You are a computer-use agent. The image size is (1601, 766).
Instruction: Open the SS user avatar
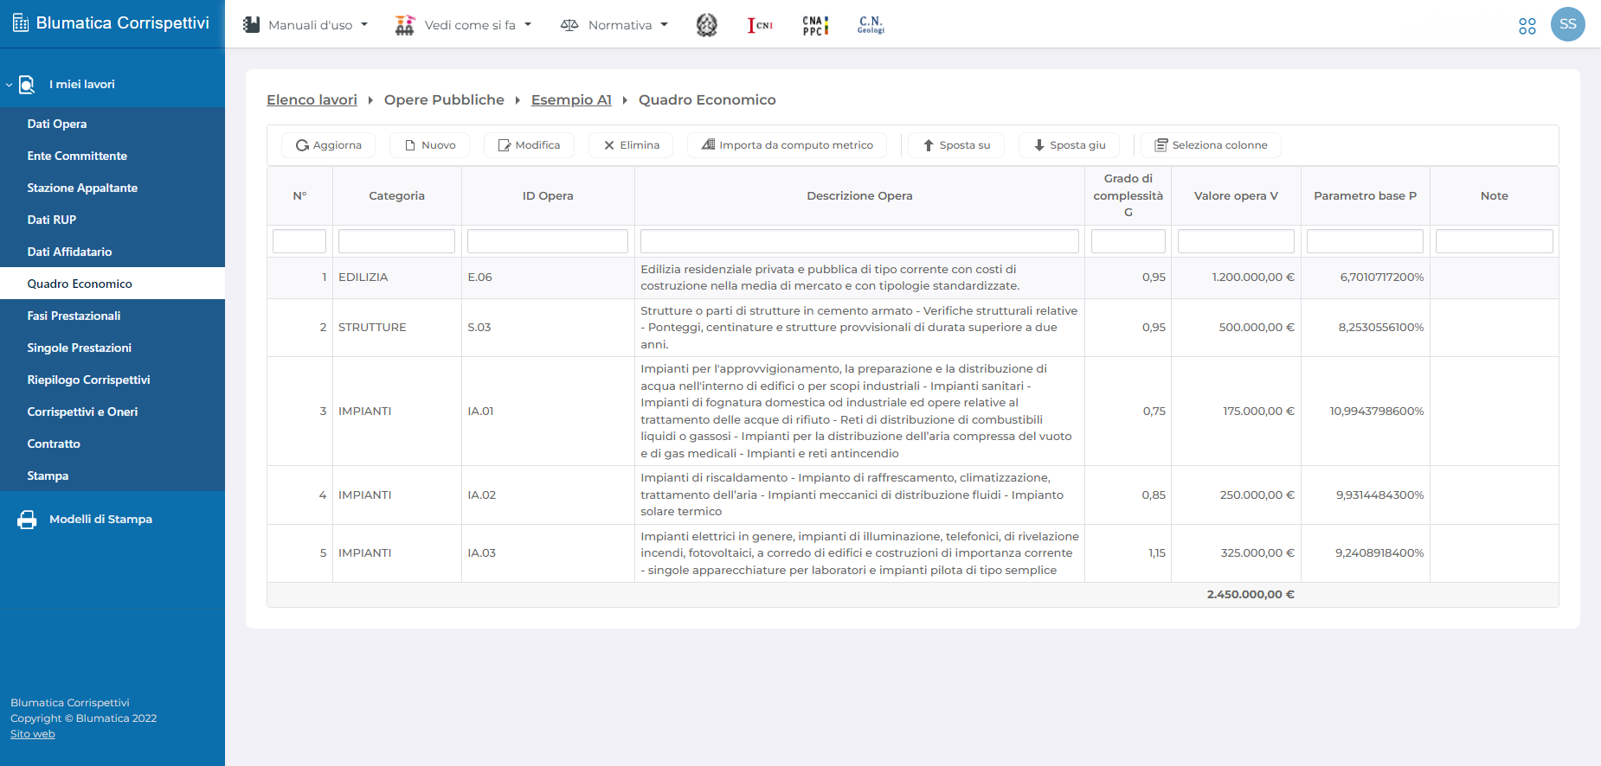1568,24
